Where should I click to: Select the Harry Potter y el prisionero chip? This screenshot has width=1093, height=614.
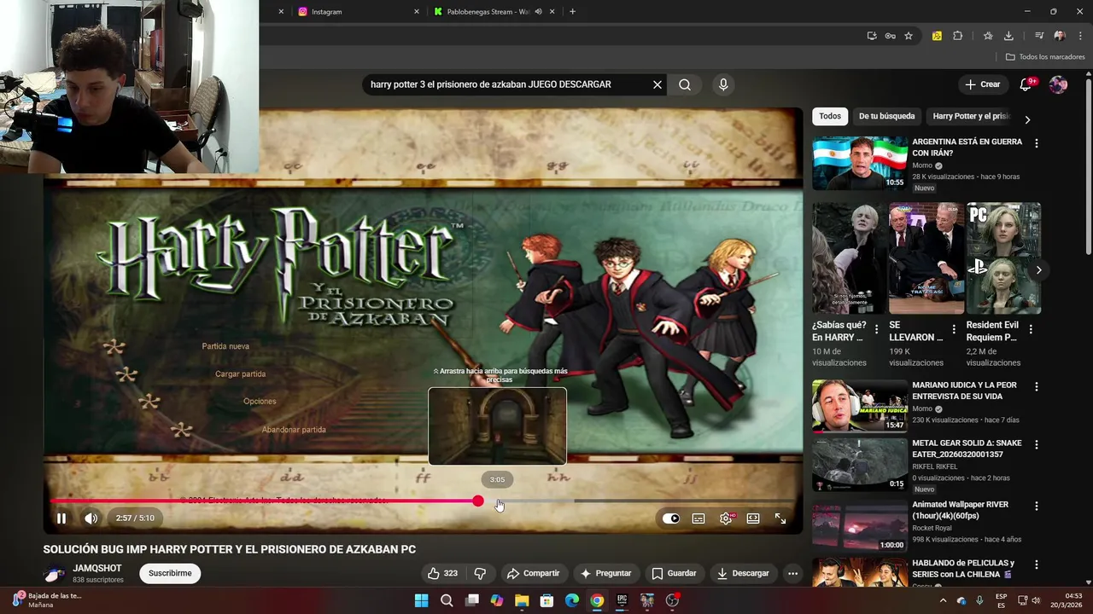[x=971, y=116]
